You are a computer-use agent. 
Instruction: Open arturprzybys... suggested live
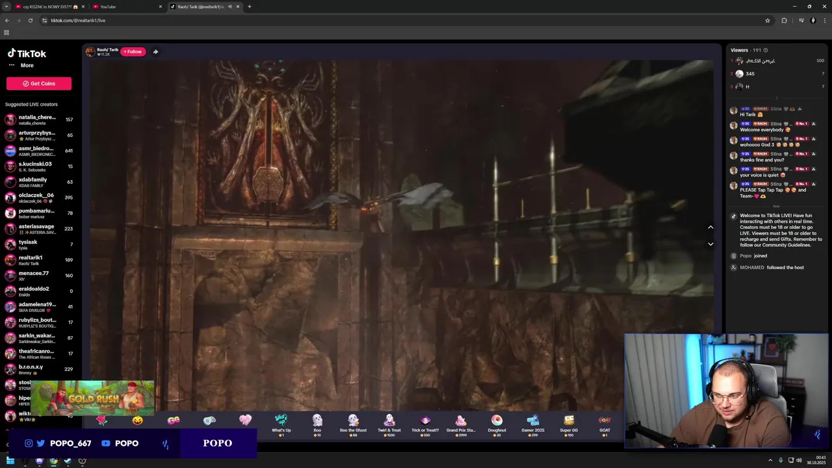click(x=39, y=135)
